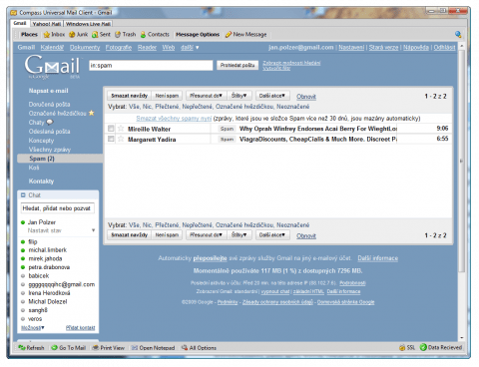Switch to Windows Live Mail tab
The height and width of the screenshot is (367, 479).
(88, 24)
